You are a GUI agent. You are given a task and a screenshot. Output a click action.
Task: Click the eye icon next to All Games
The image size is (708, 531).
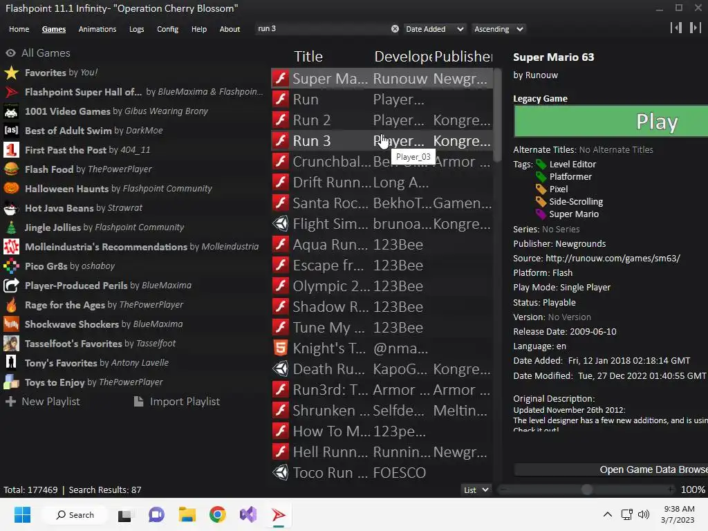click(10, 53)
